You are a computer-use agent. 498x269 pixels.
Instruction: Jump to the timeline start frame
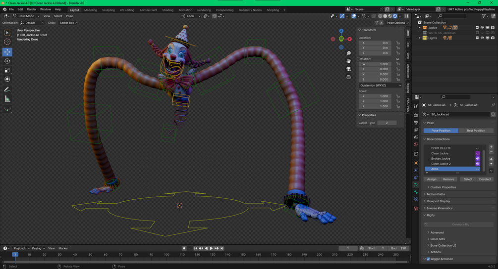196,248
